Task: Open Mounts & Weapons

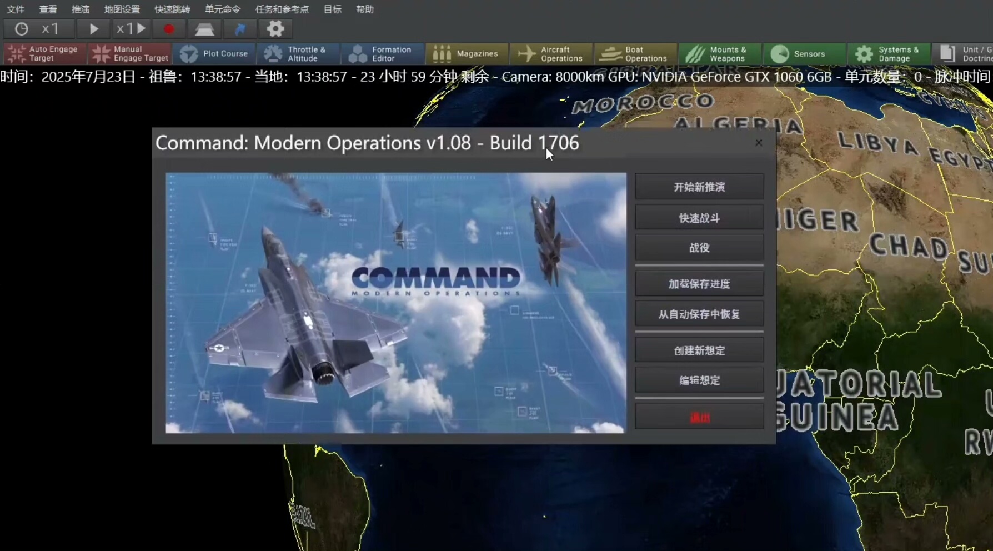Action: (x=720, y=54)
